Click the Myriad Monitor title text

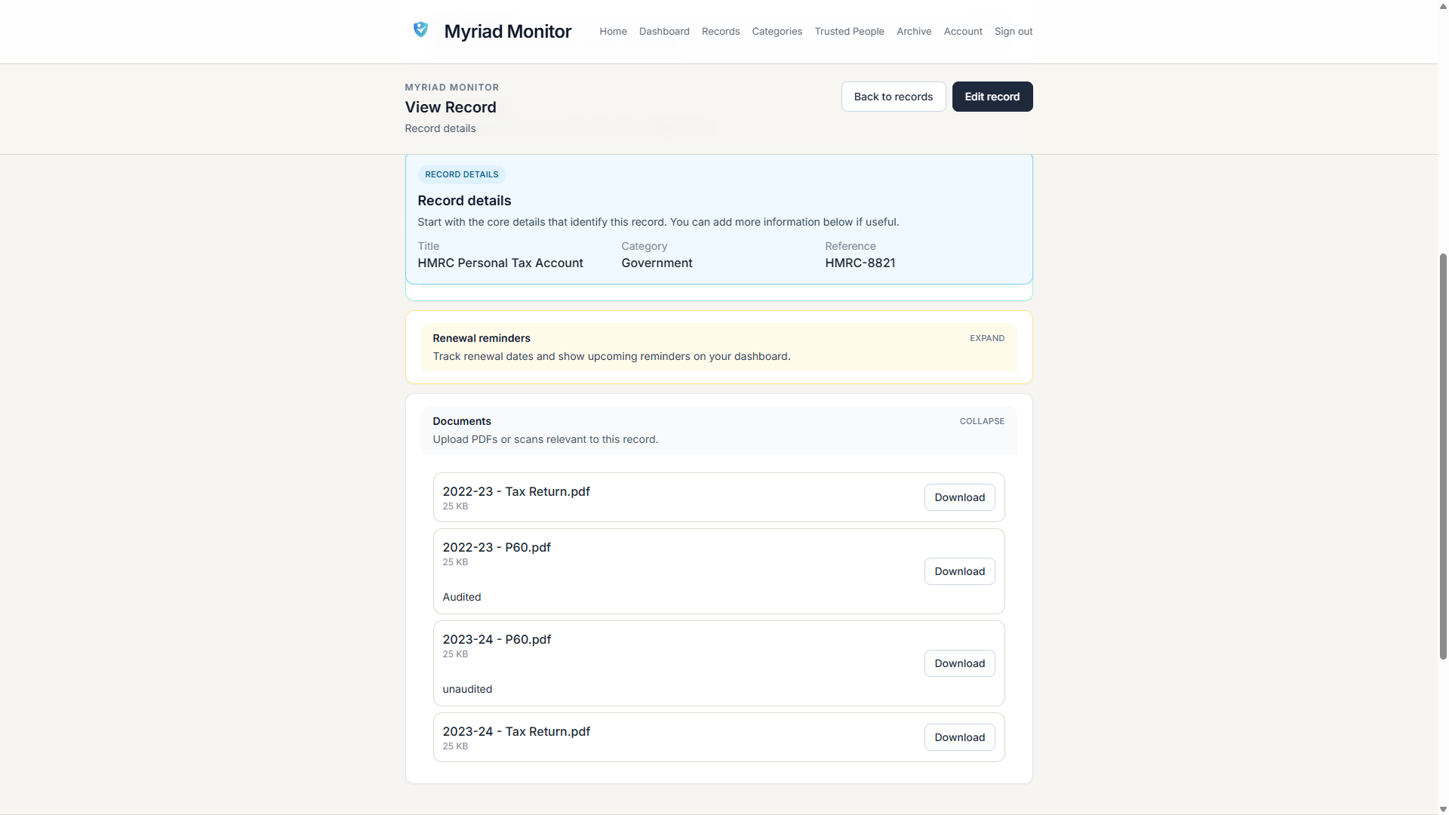click(x=507, y=32)
